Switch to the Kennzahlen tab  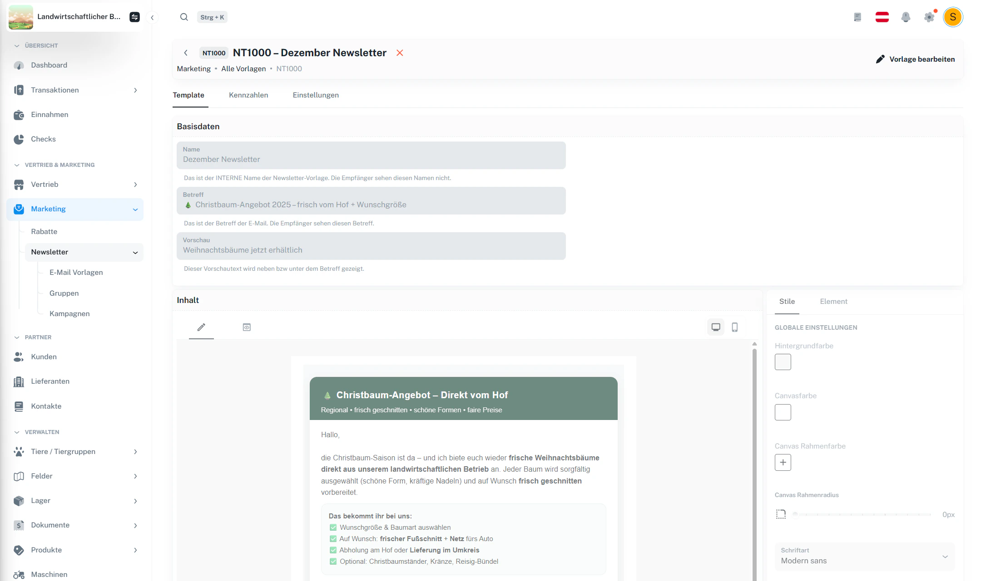click(248, 95)
